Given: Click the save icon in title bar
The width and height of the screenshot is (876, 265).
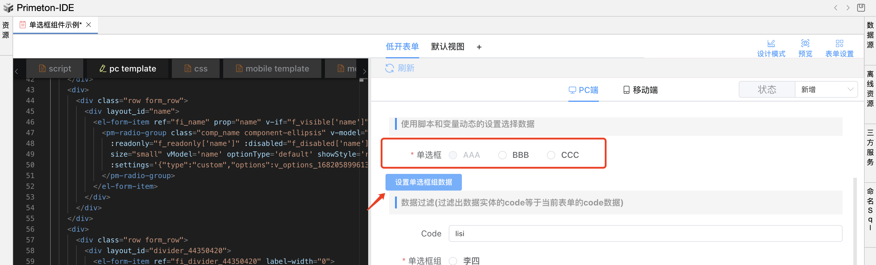Looking at the screenshot, I should 861,7.
